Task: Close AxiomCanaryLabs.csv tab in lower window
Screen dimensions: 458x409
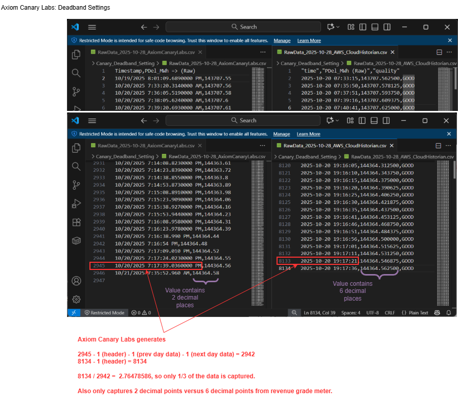Action: click(x=200, y=146)
